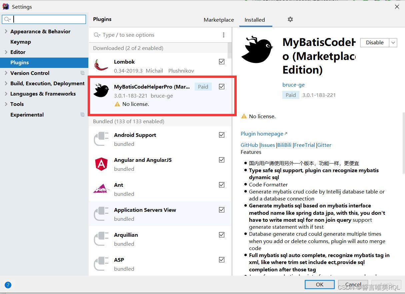The width and height of the screenshot is (405, 294).
Task: Select Experimental in settings tree
Action: coord(27,115)
